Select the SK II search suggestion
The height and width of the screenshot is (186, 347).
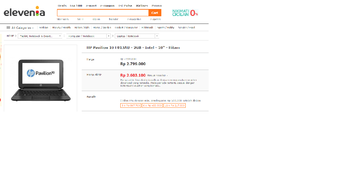80,19
